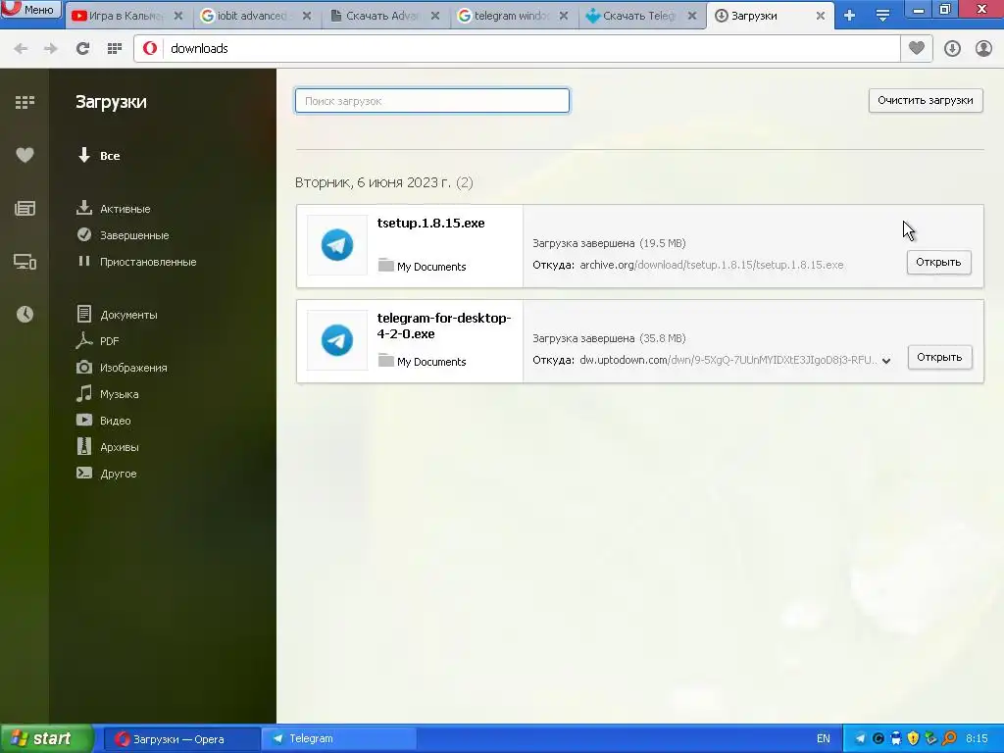Click the address bar showing downloads

(x=517, y=49)
